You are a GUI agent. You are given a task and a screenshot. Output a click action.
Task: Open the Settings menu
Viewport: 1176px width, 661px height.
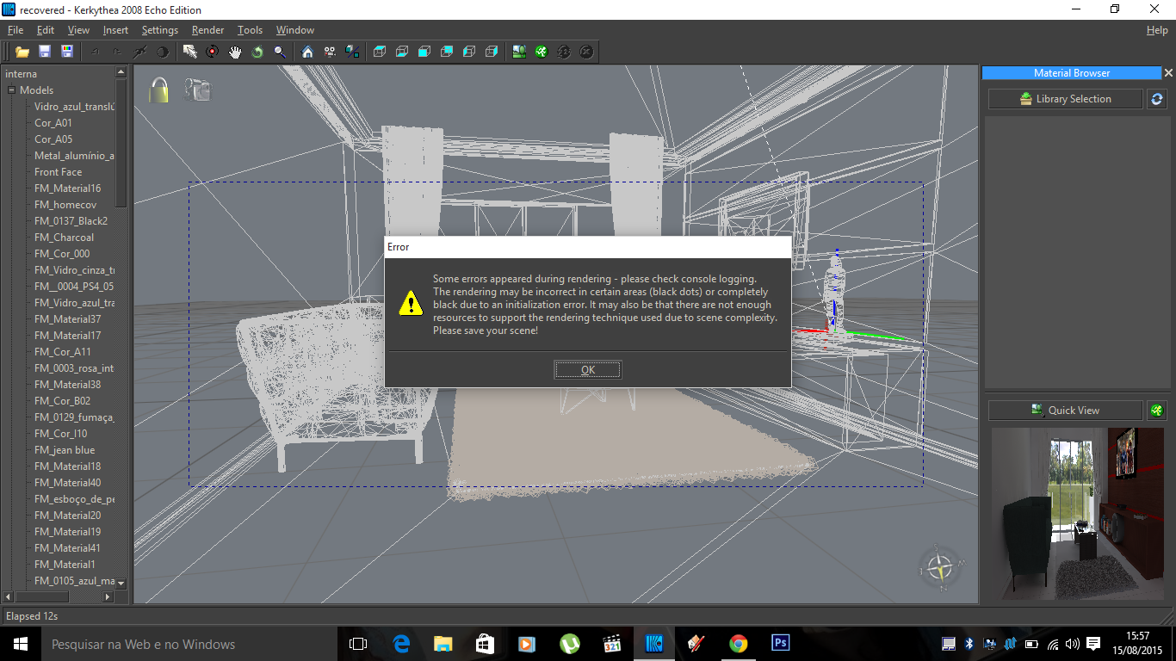tap(160, 30)
